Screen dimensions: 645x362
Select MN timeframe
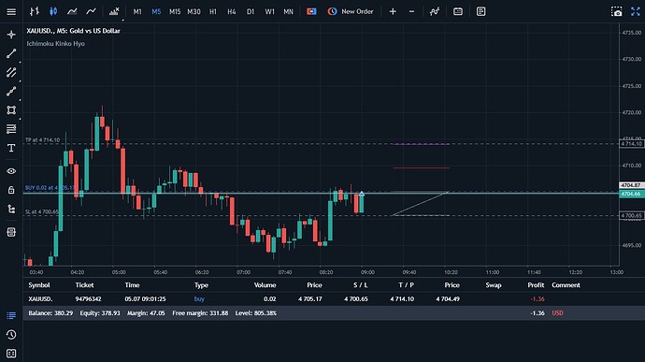click(288, 11)
